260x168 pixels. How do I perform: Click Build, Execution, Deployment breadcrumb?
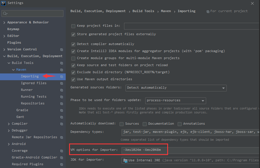tap(98, 11)
